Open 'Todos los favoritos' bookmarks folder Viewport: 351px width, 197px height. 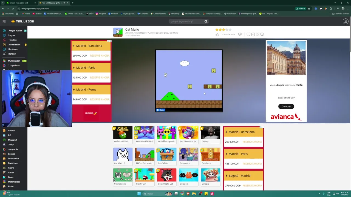341,14
